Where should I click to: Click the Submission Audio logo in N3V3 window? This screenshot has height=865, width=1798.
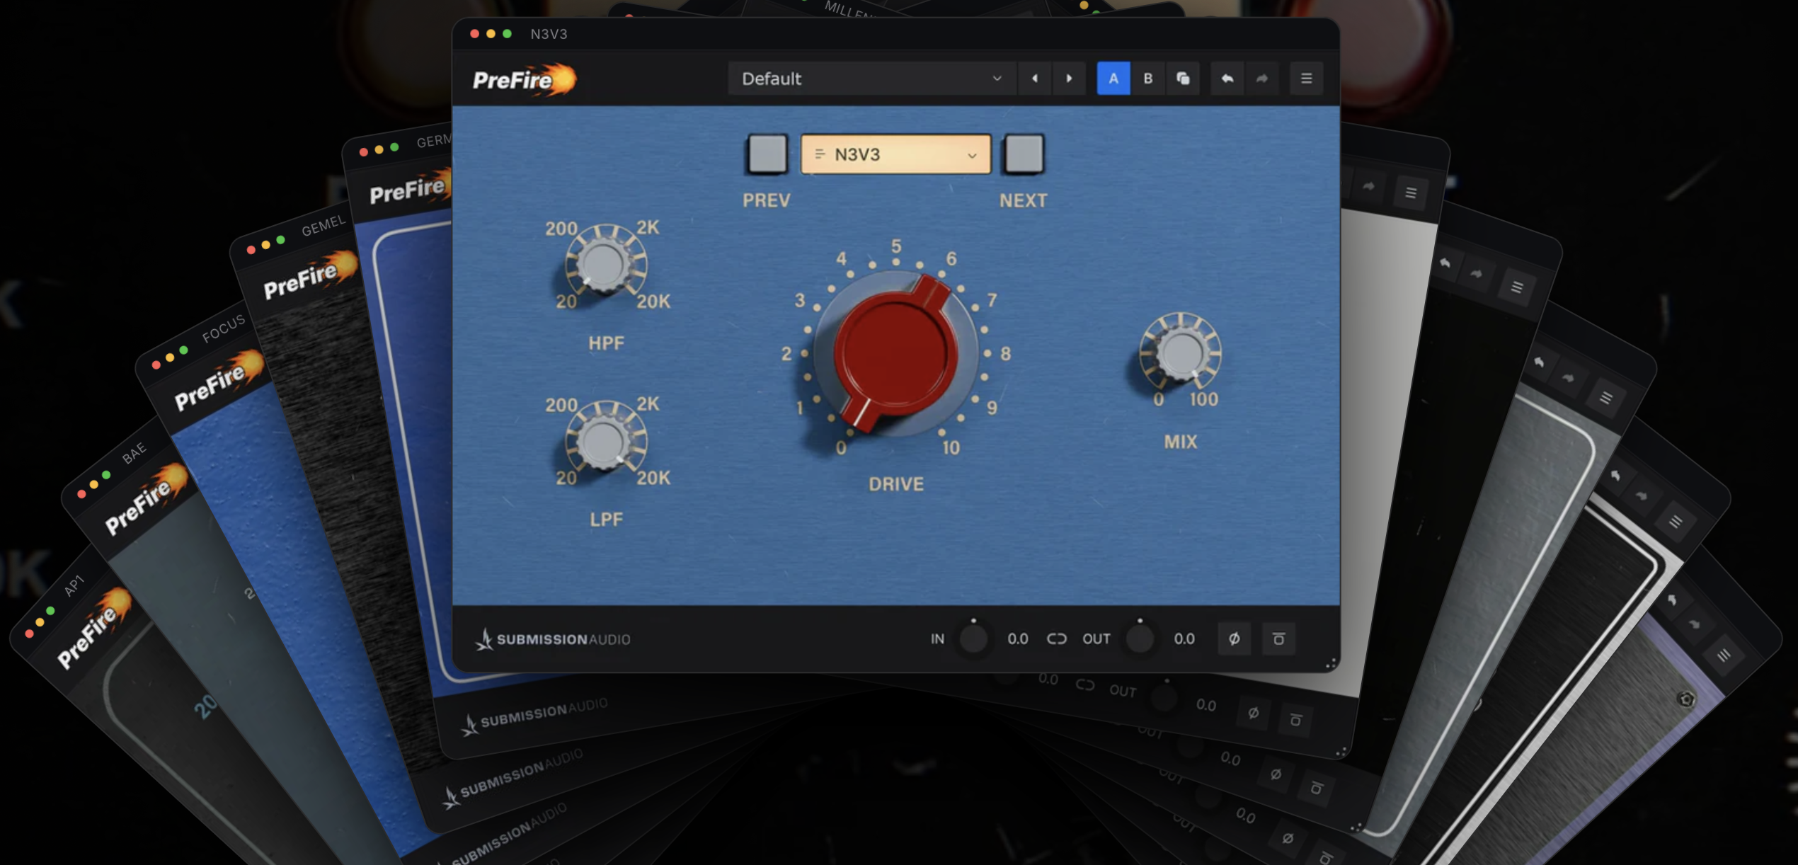point(553,639)
